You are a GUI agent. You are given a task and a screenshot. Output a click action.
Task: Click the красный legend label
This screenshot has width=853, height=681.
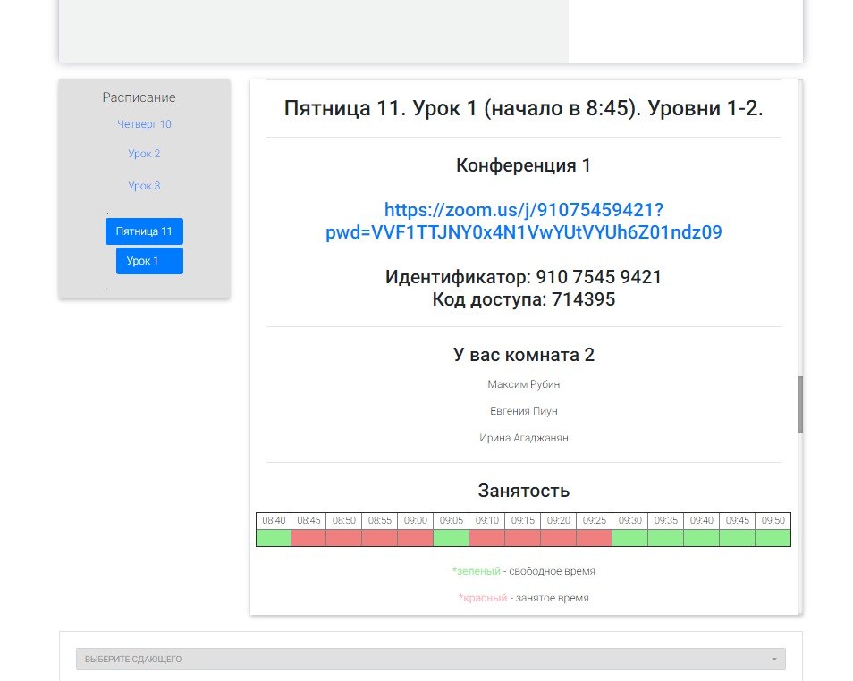coord(483,598)
